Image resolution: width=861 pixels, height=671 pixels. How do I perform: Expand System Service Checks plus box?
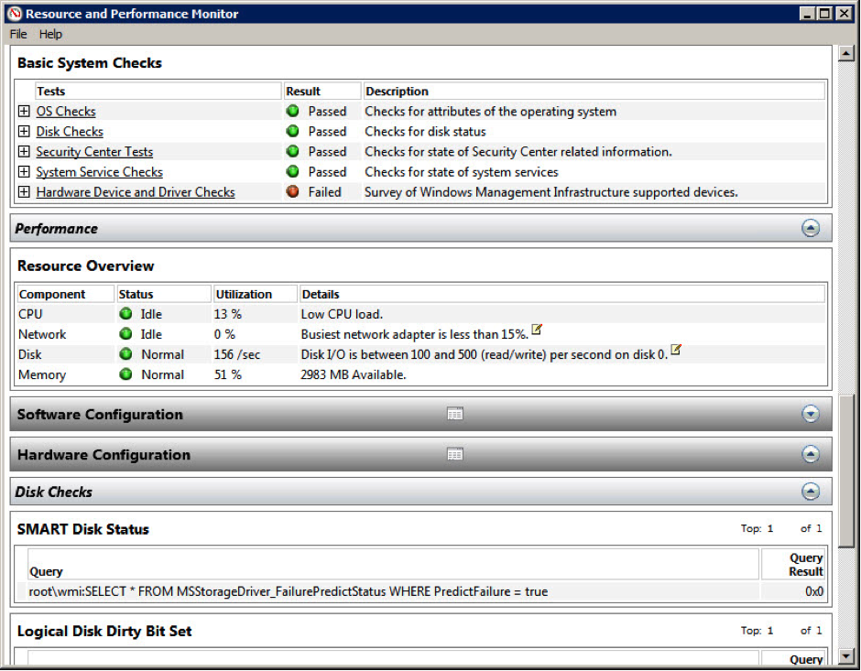click(x=24, y=172)
